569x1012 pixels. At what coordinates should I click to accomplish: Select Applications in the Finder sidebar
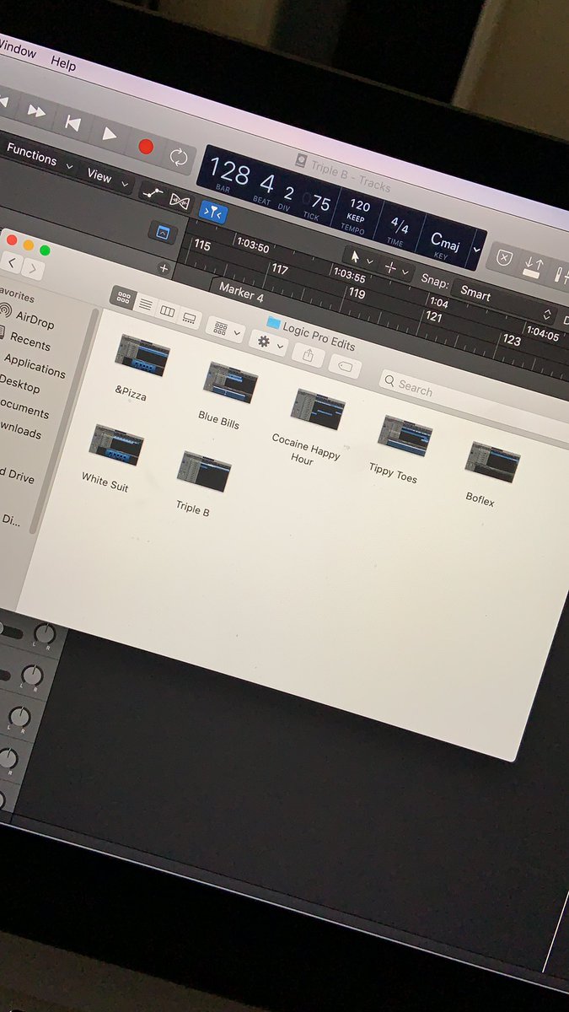[34, 366]
